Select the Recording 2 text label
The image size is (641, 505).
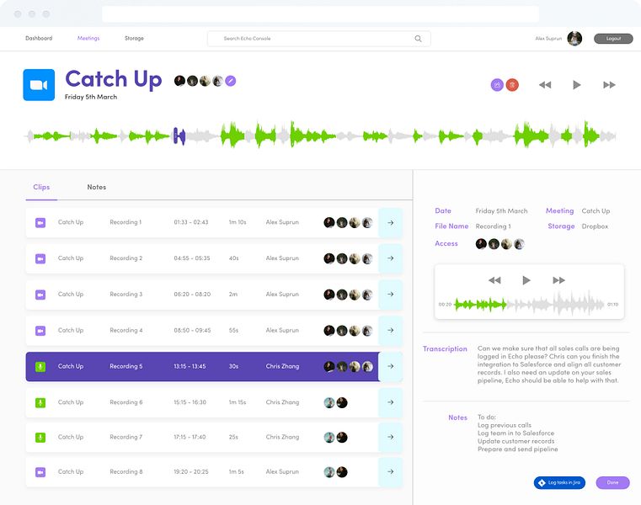point(126,258)
